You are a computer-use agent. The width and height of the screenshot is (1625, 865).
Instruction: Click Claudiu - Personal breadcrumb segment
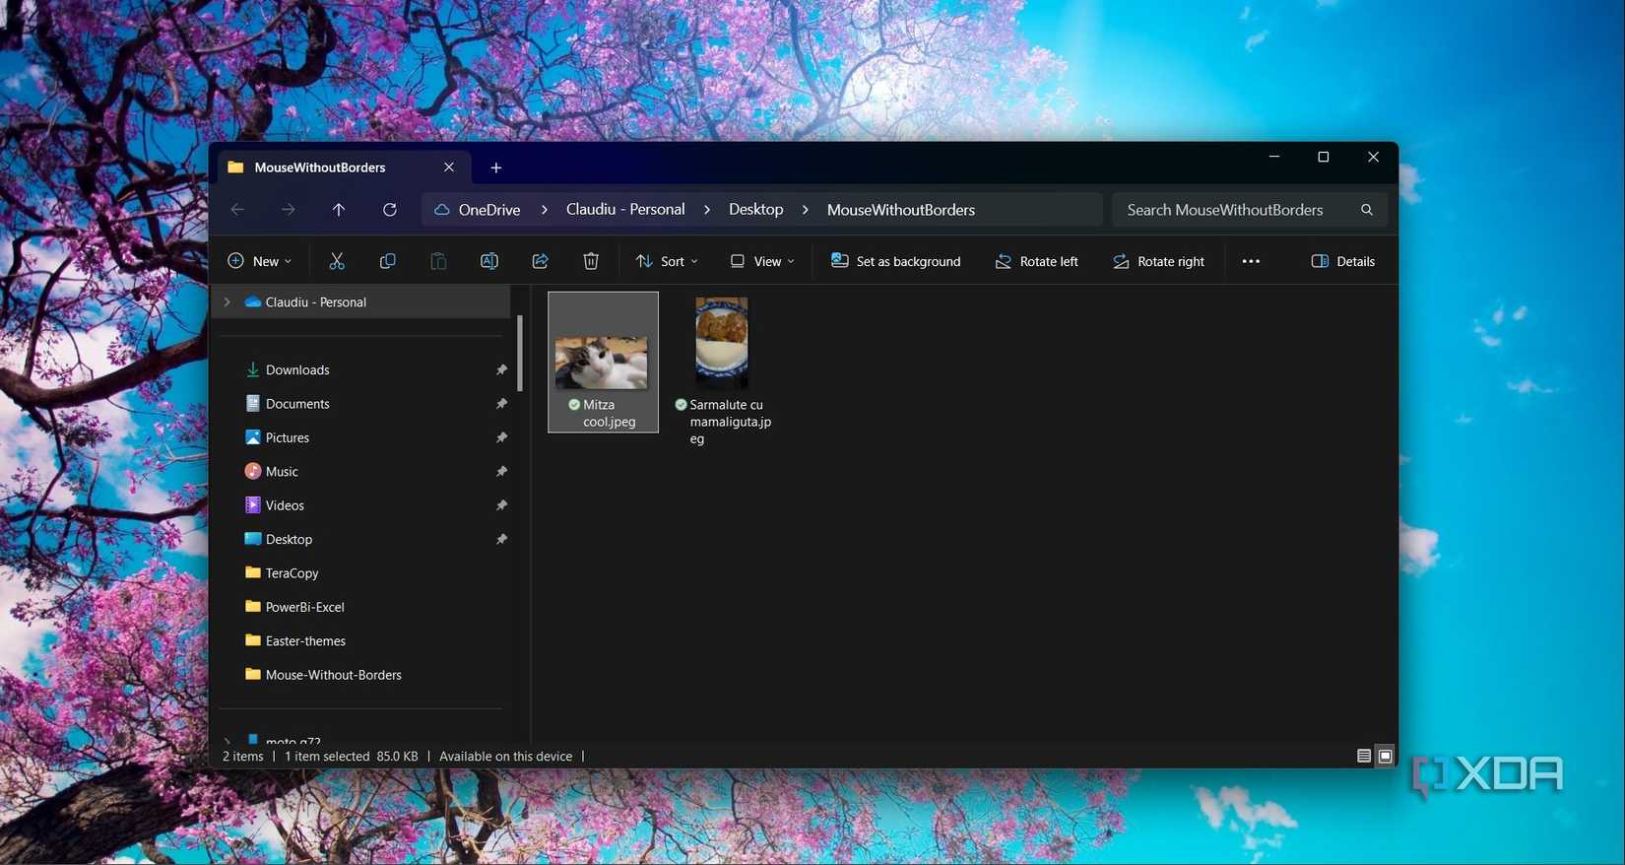(x=625, y=210)
